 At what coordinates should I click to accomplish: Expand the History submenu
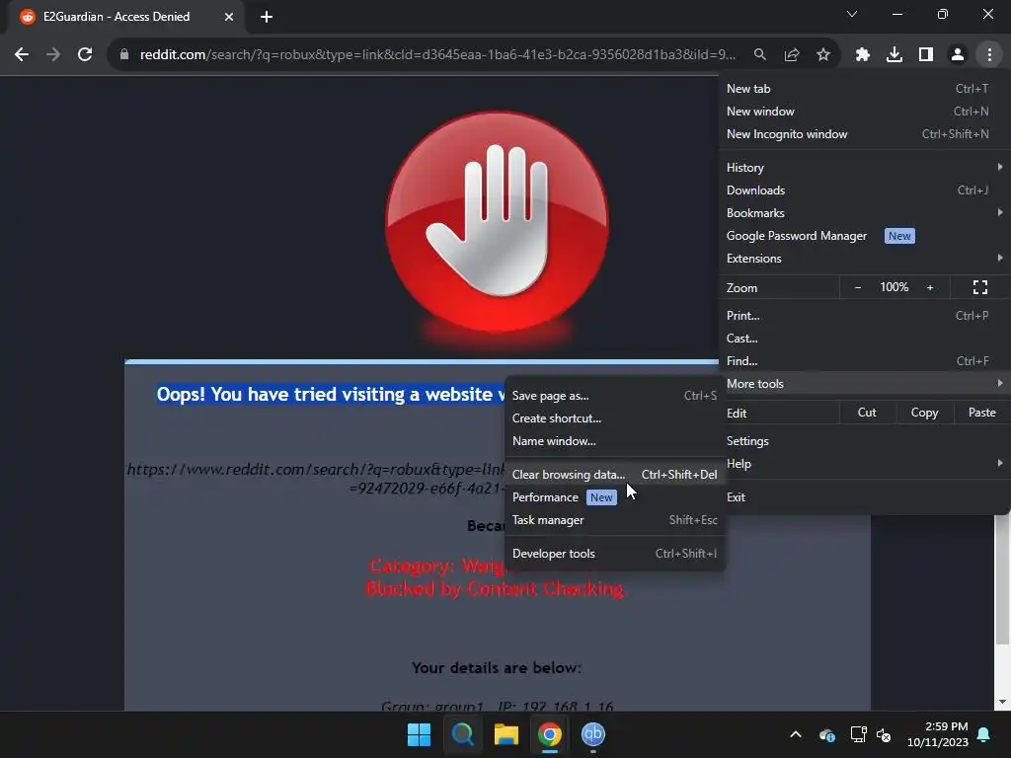(x=864, y=168)
